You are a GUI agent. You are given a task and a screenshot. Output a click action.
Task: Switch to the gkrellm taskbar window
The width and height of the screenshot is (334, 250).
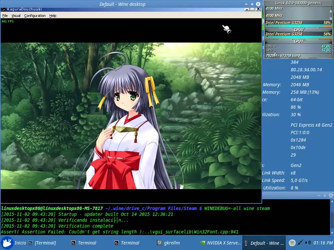pyautogui.click(x=168, y=243)
